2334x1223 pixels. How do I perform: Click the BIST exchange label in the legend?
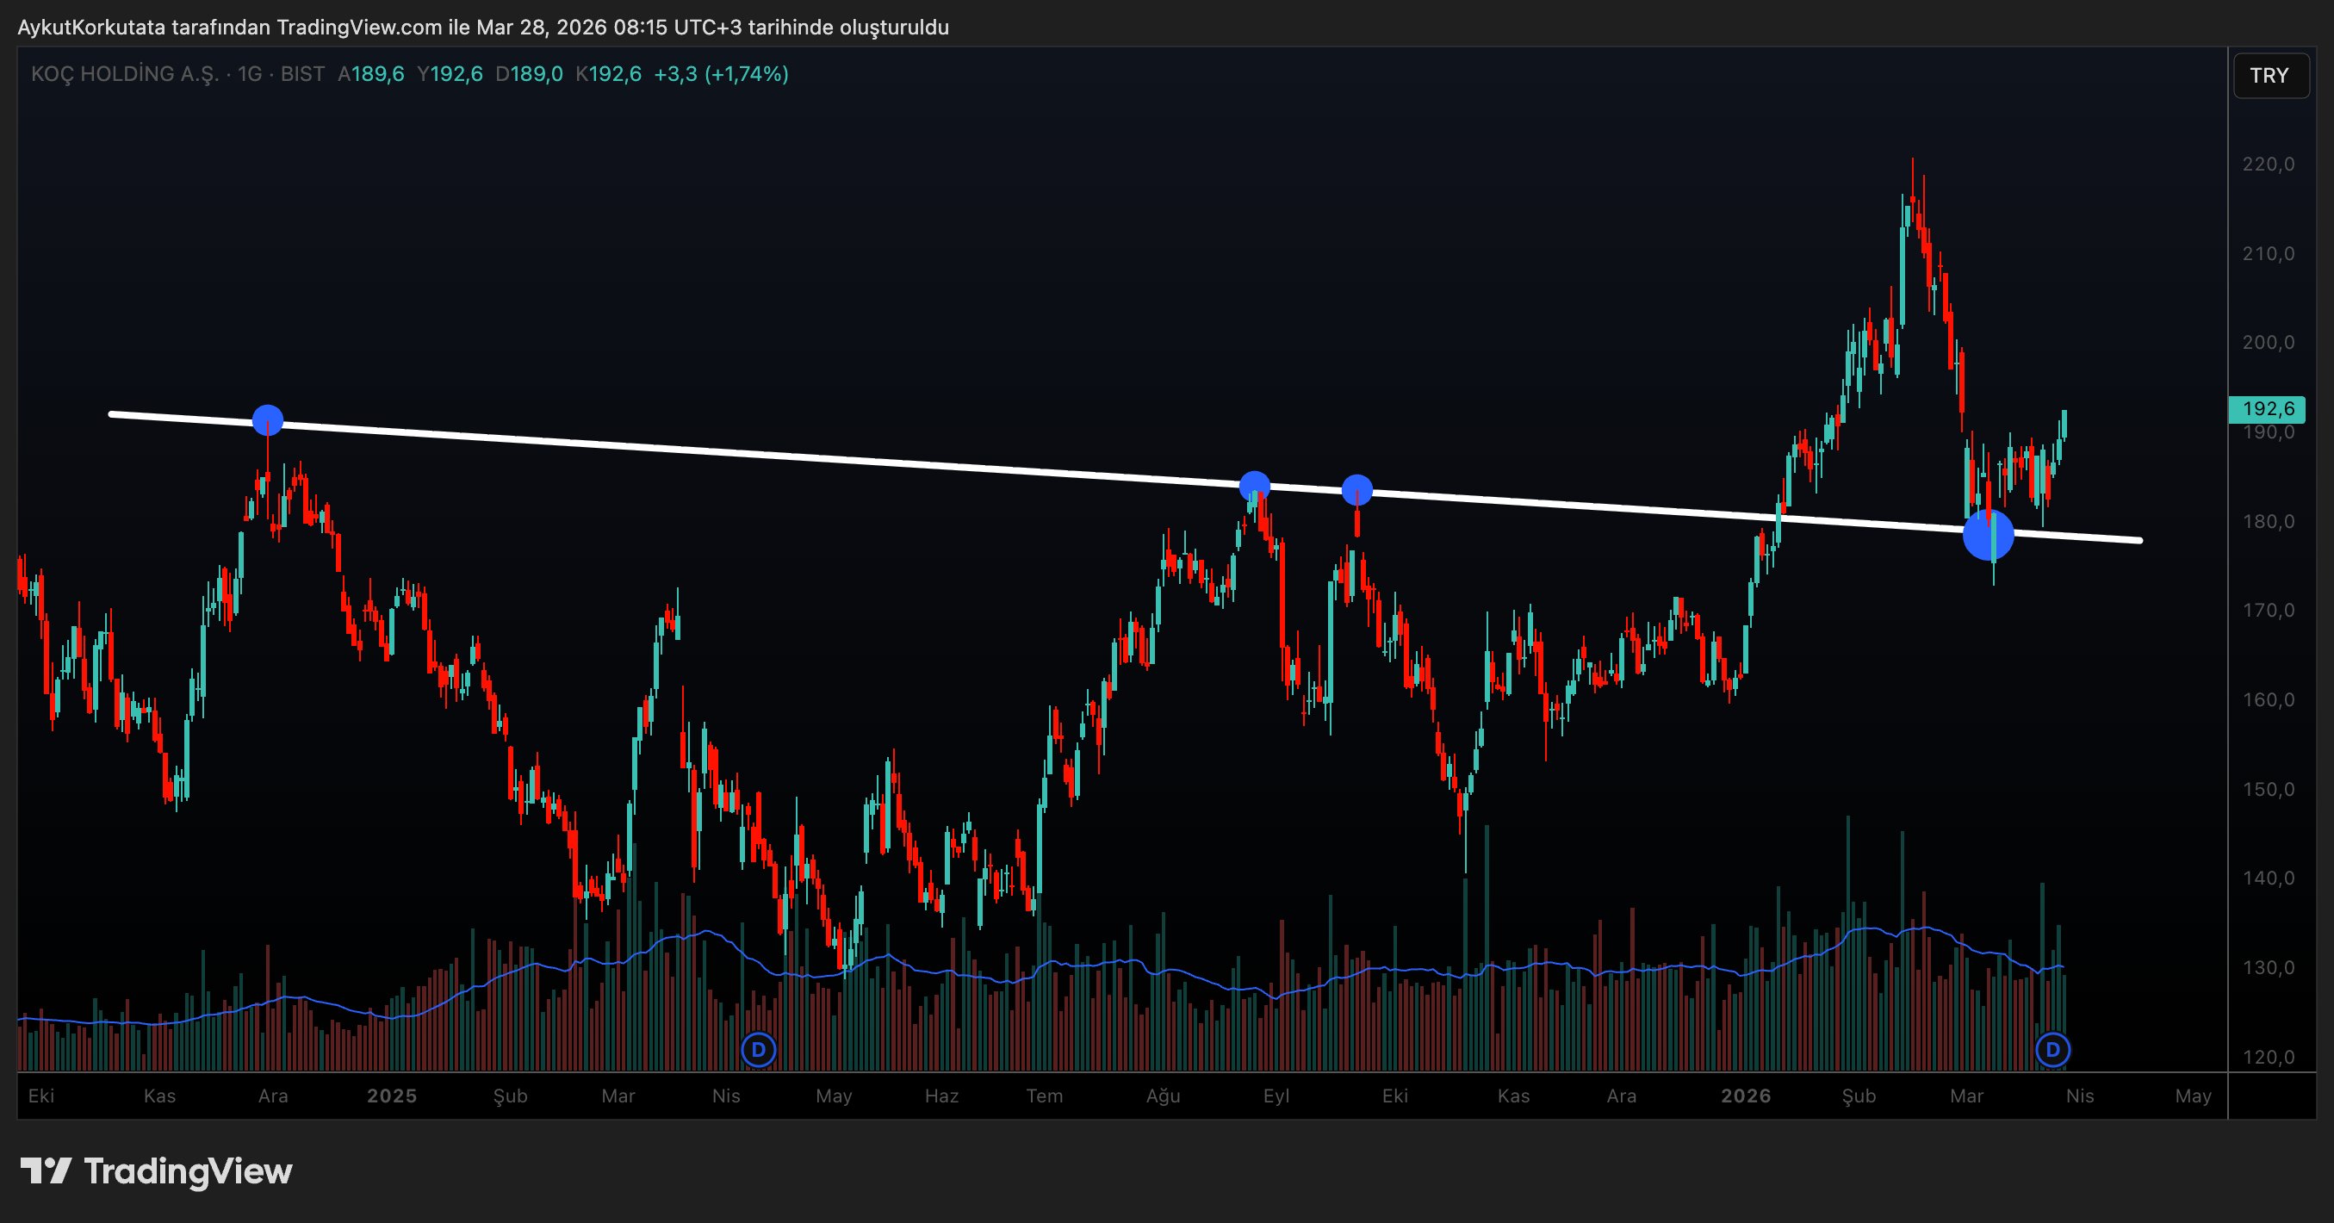[x=302, y=74]
